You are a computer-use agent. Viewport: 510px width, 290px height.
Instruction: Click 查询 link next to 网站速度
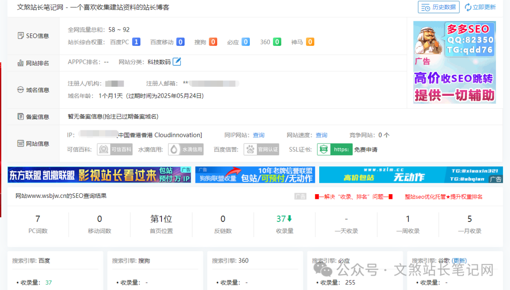(322, 135)
